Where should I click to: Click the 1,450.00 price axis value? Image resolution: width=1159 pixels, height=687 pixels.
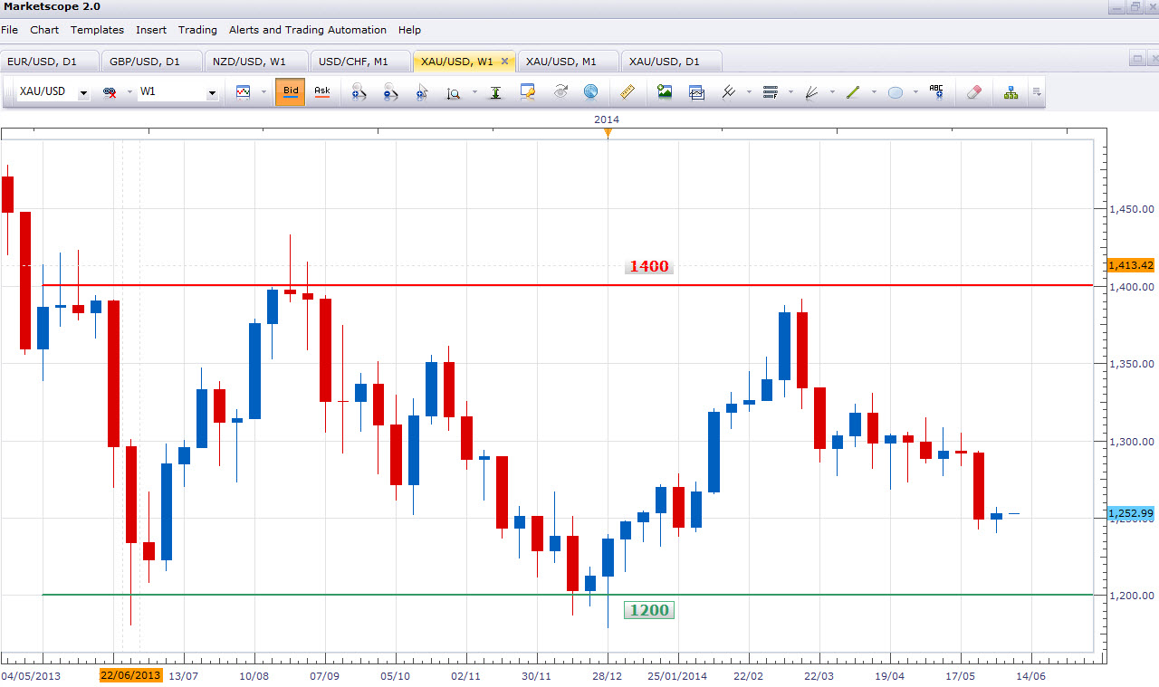tap(1133, 209)
